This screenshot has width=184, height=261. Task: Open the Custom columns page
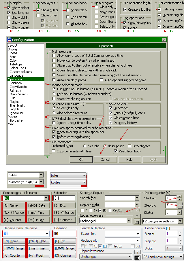(x=21, y=72)
